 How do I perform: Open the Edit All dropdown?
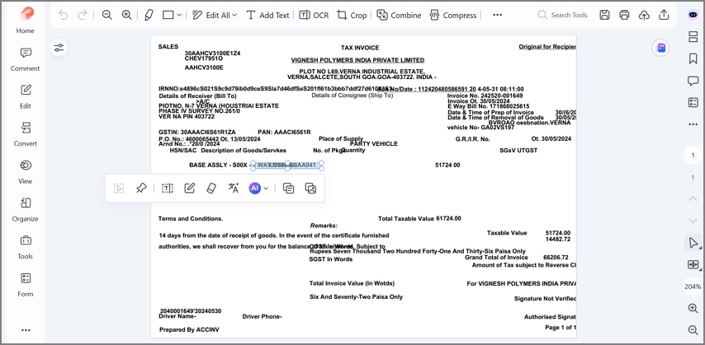215,16
